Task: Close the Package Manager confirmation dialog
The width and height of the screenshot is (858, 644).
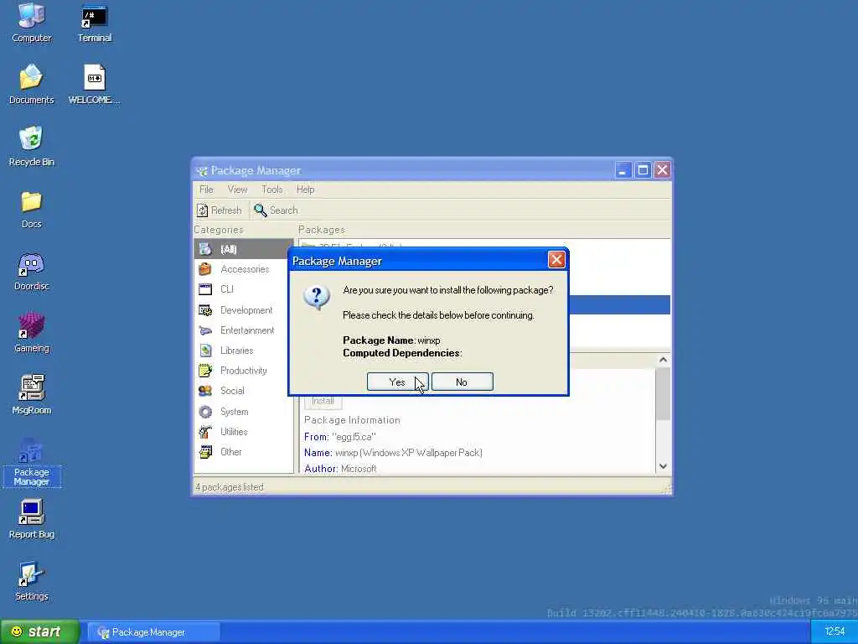Action: pos(556,260)
